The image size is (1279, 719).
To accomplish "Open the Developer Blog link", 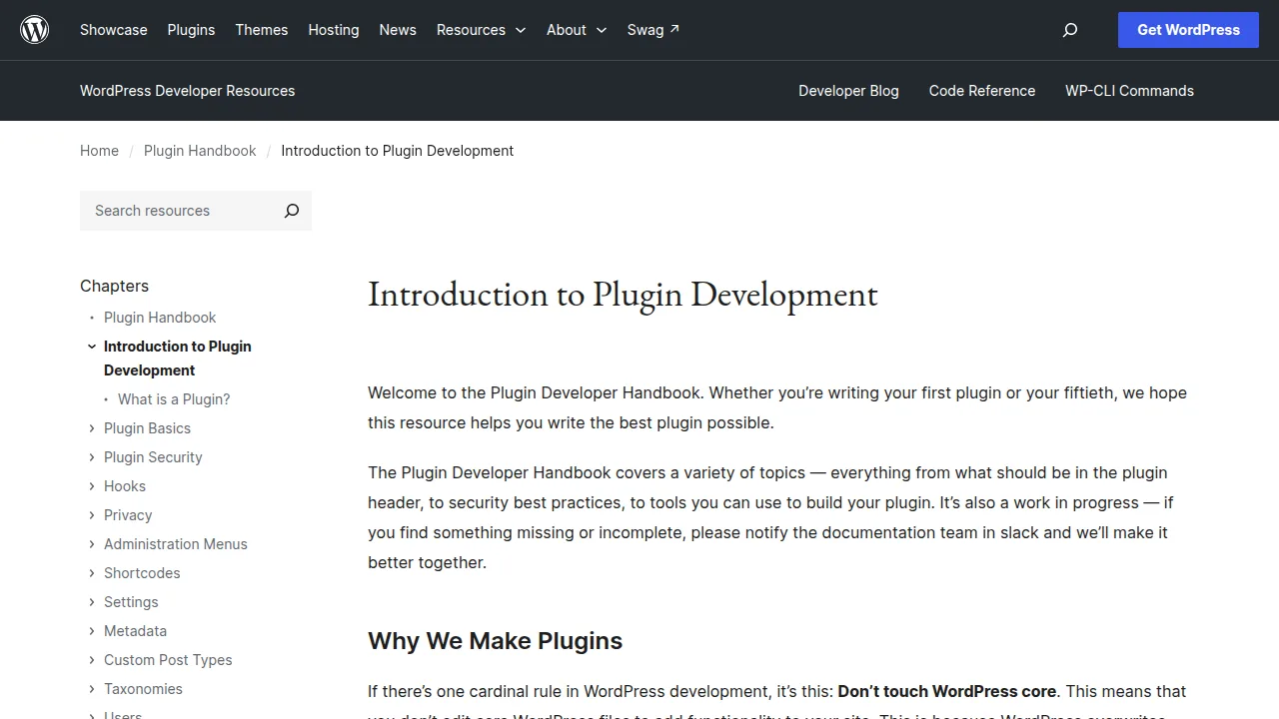I will (848, 91).
